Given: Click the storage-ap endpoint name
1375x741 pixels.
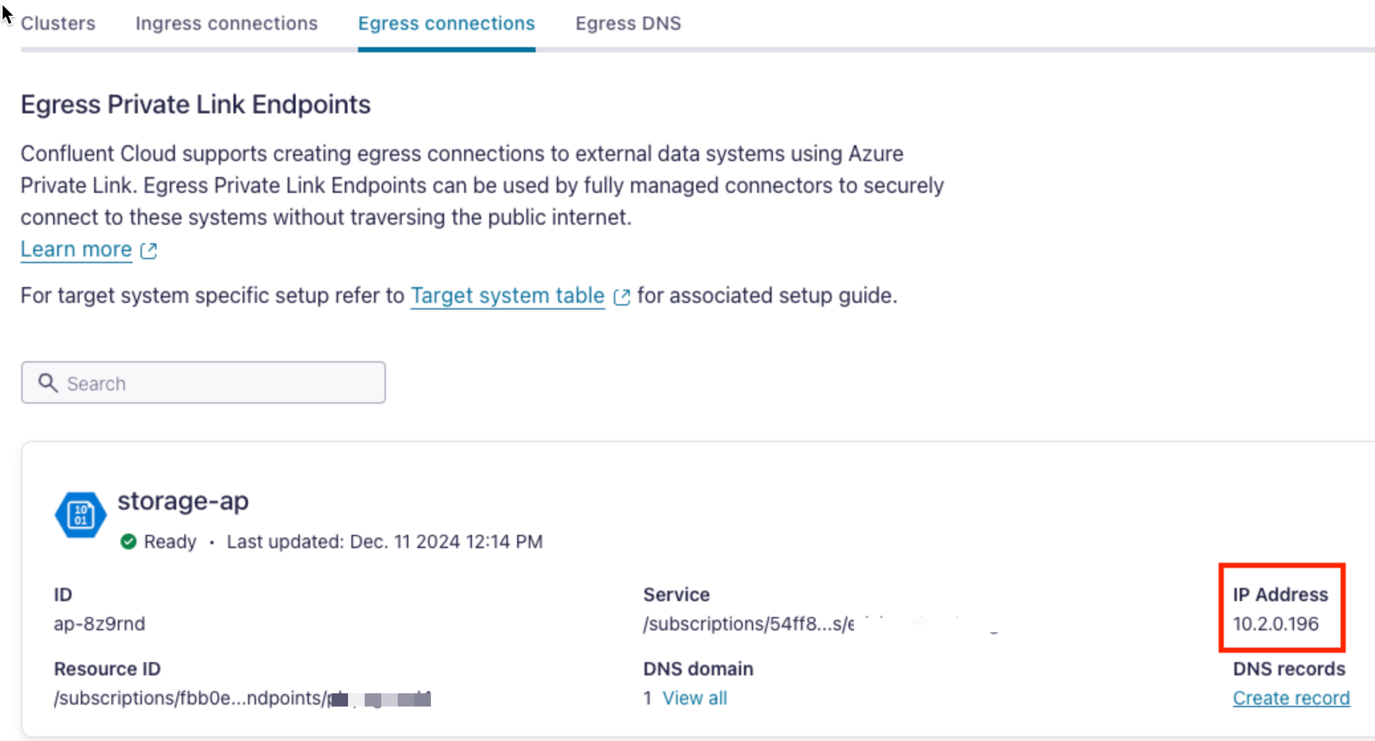Looking at the screenshot, I should click(x=183, y=501).
